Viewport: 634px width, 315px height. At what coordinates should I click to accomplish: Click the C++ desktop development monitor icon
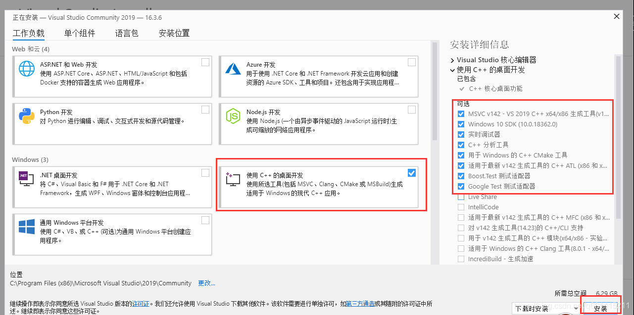coord(232,179)
